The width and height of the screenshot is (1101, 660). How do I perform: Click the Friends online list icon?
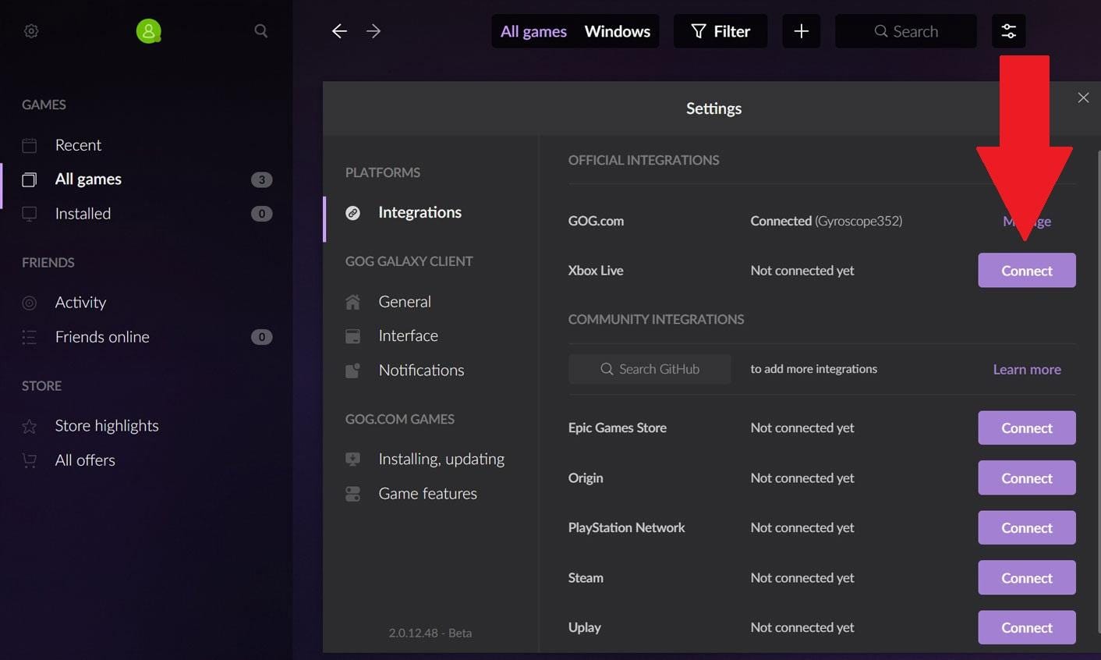[x=30, y=337]
